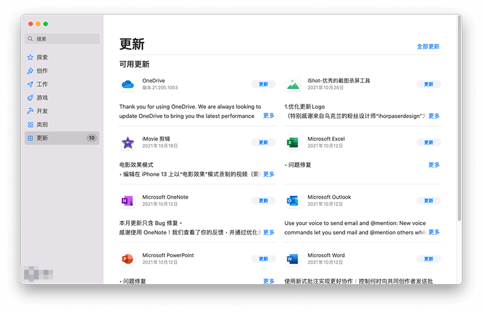Open the OneDrive app icon

point(127,84)
